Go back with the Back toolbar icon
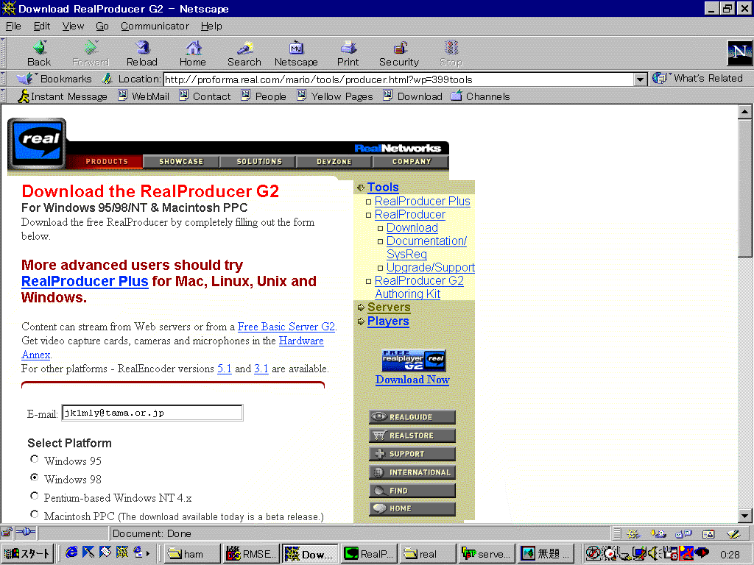 pyautogui.click(x=39, y=53)
